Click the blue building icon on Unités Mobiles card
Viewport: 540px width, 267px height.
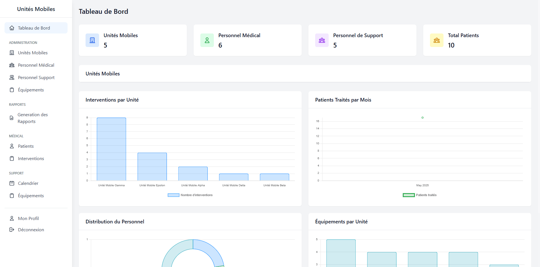[x=92, y=40]
